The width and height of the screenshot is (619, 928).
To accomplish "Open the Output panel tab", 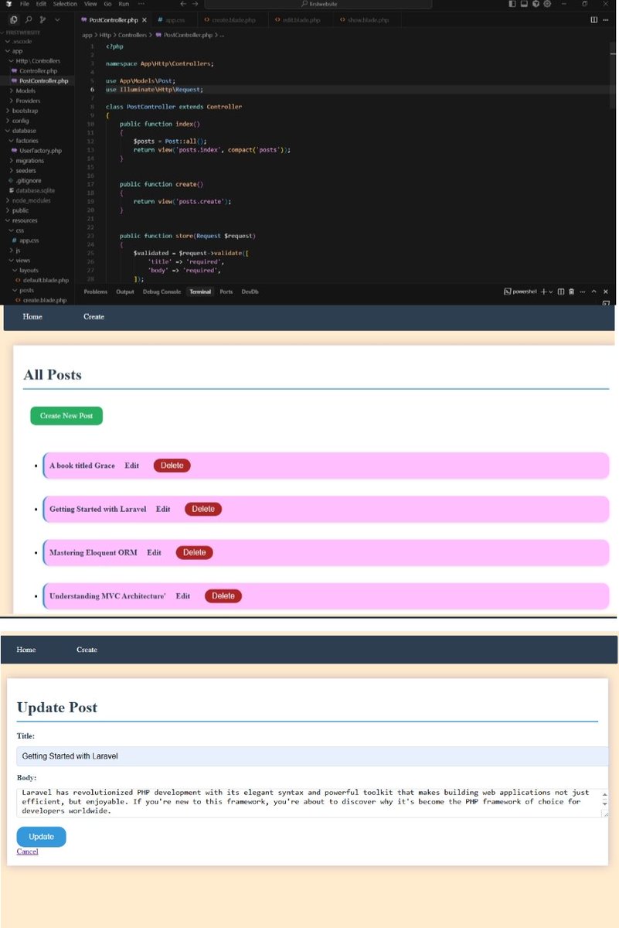I will pyautogui.click(x=125, y=292).
